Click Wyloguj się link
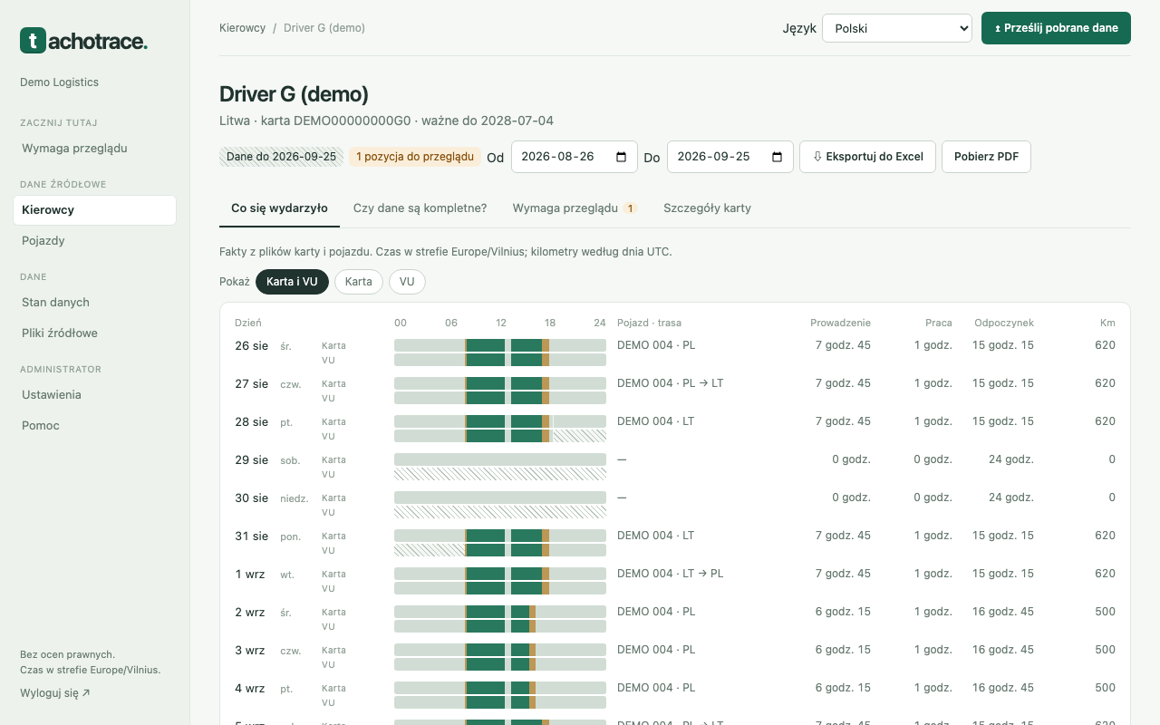Screen dimensions: 1160x725 pos(55,693)
